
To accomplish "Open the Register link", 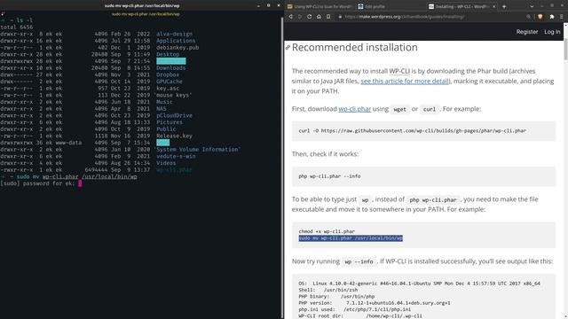I will point(527,32).
